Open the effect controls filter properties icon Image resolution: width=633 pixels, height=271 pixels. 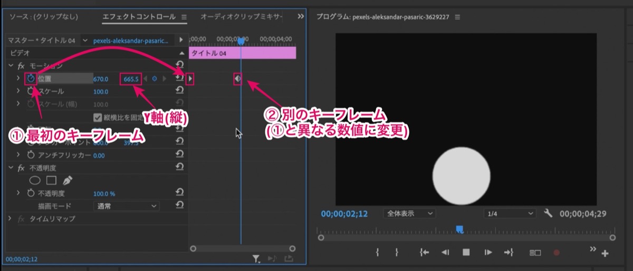pos(256,258)
